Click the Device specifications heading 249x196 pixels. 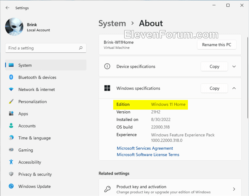tap(136, 67)
